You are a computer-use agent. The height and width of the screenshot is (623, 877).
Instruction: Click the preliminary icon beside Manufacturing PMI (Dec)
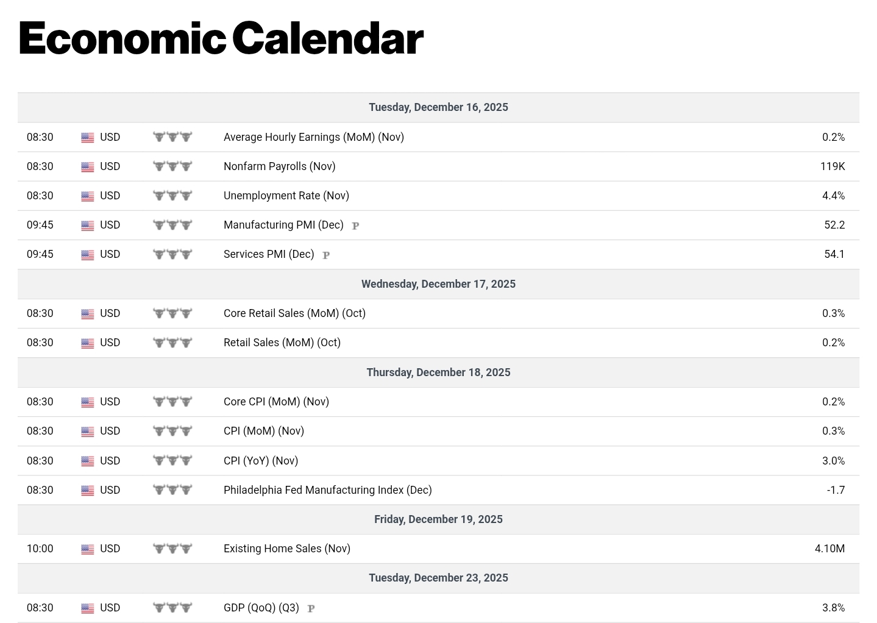click(x=355, y=226)
